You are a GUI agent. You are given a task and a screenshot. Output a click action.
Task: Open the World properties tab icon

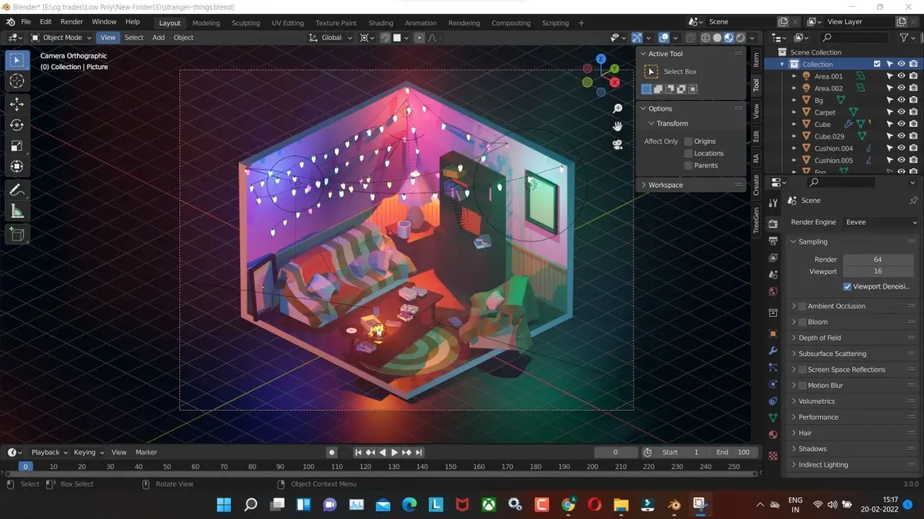pyautogui.click(x=773, y=293)
